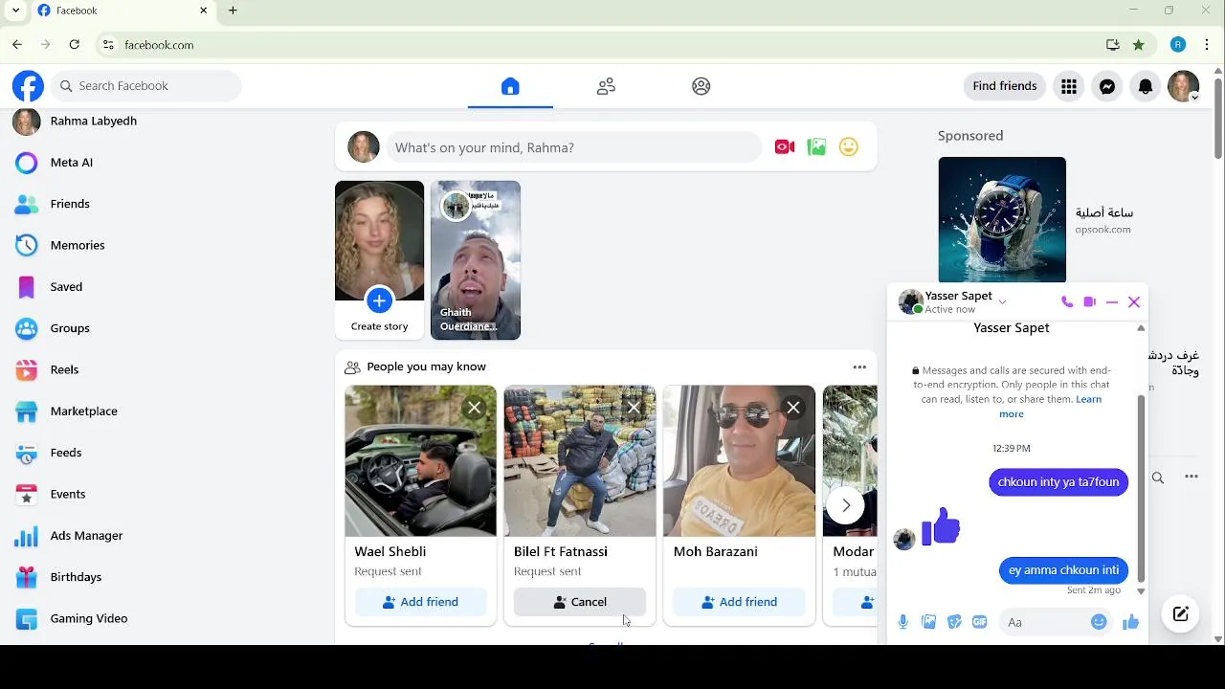Add Wael Shebli as friend
Viewport: 1225px width, 689px height.
point(420,602)
